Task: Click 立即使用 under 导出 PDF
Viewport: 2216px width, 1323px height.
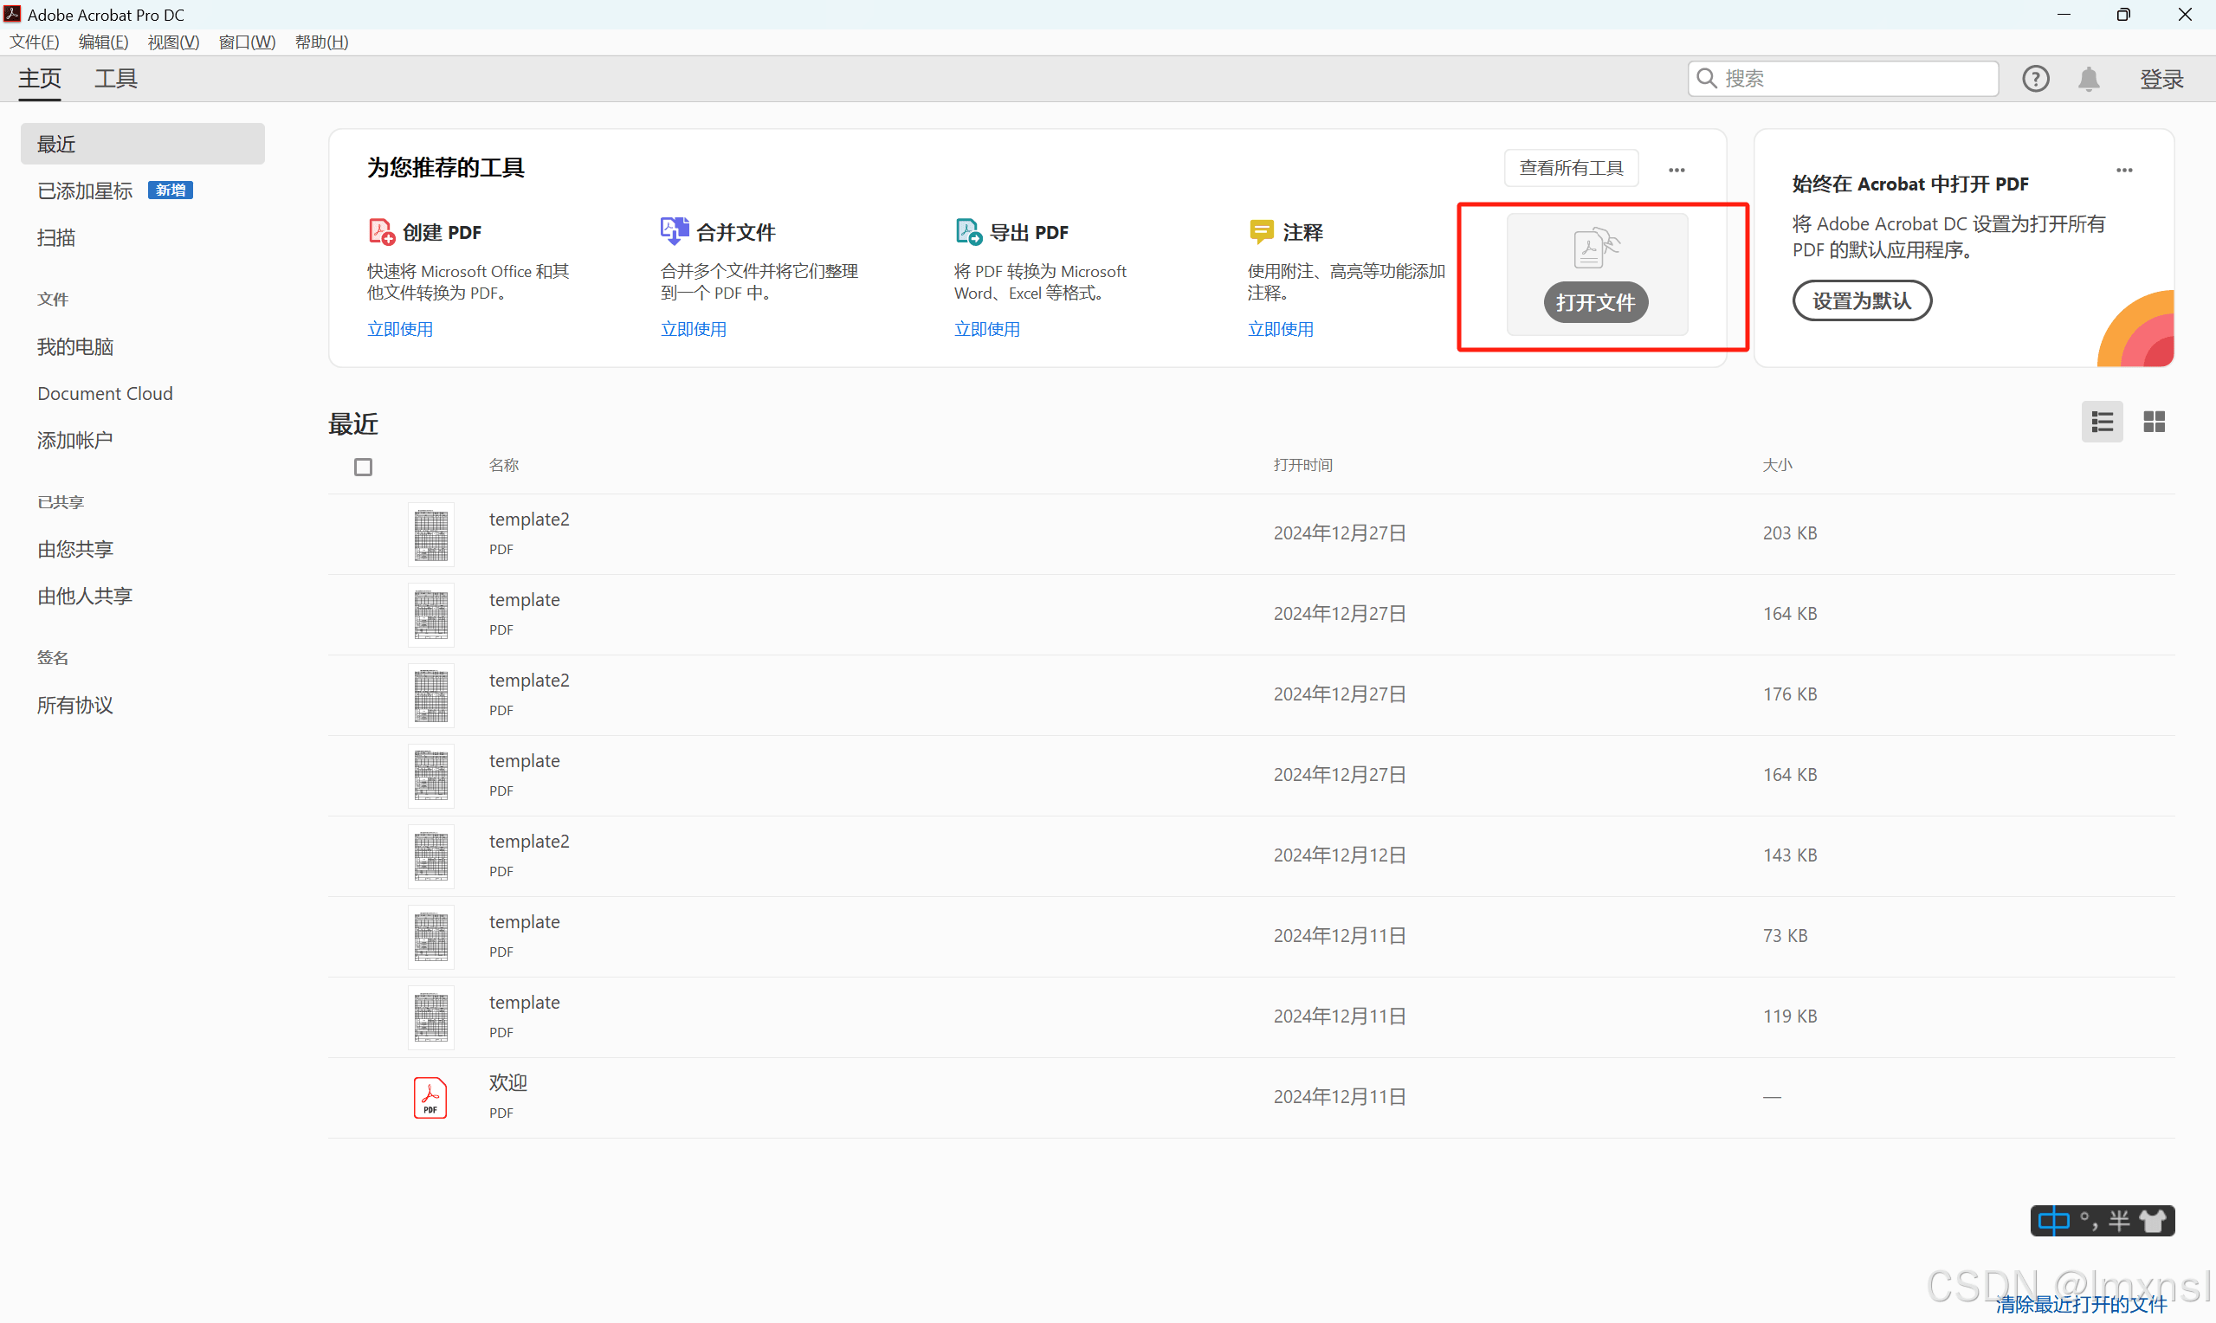Action: (987, 329)
